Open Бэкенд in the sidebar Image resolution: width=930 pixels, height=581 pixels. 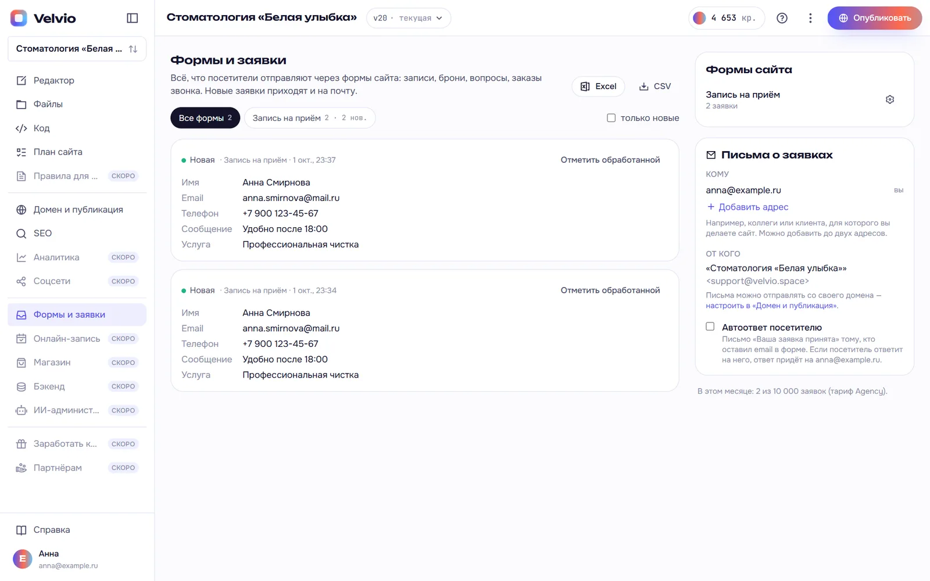click(x=77, y=386)
